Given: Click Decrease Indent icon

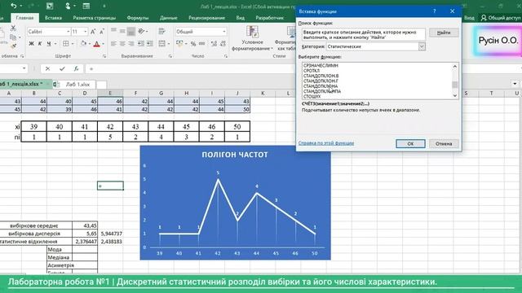Looking at the screenshot, I should coord(141,43).
